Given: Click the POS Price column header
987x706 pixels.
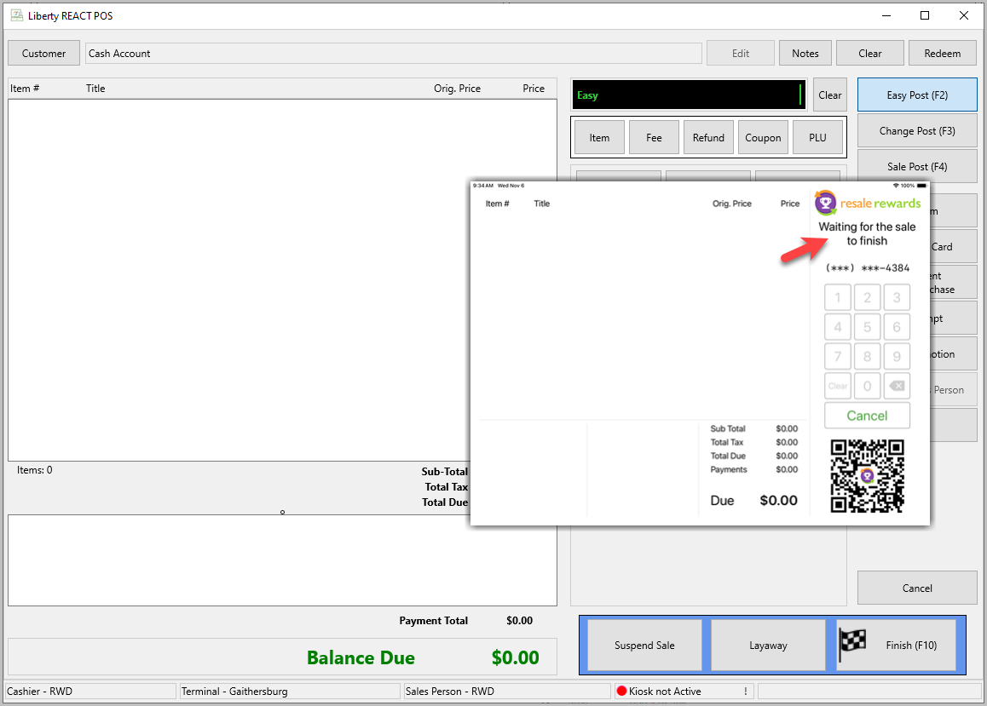Looking at the screenshot, I should pyautogui.click(x=534, y=89).
